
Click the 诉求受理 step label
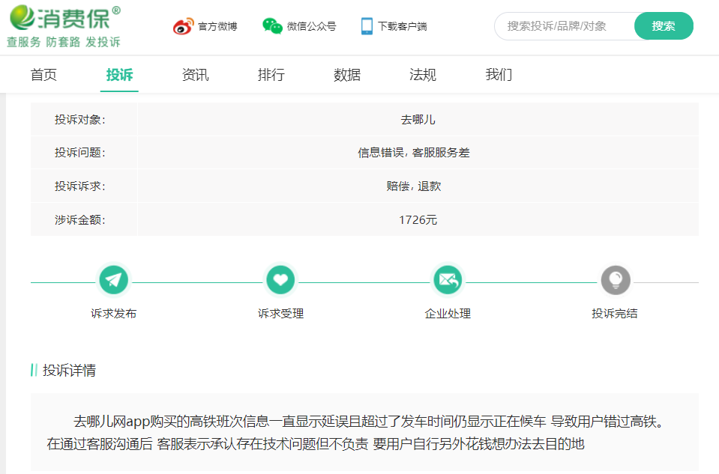pyautogui.click(x=280, y=314)
